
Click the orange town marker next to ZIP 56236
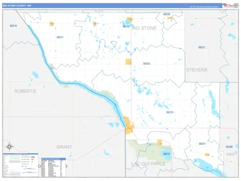(x=170, y=18)
